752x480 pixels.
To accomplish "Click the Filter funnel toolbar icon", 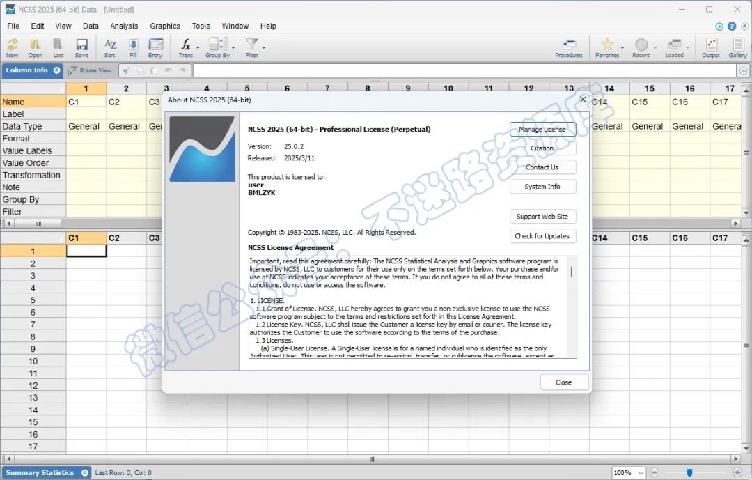I will (x=251, y=47).
